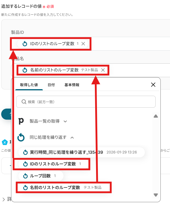The image size is (170, 204).
Task: Click the blue pentagon X icon
Action: (x=5, y=142)
